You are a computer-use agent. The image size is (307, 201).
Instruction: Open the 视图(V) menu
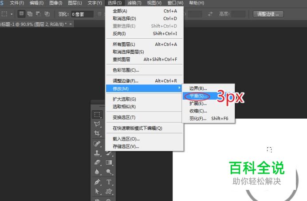(154, 3)
